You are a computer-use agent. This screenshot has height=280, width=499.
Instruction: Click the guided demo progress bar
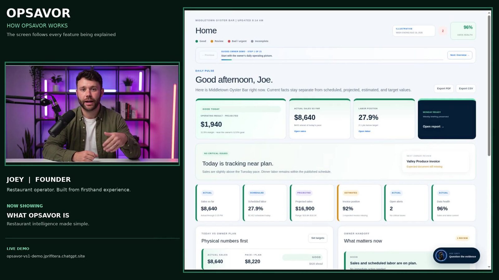(332, 59)
